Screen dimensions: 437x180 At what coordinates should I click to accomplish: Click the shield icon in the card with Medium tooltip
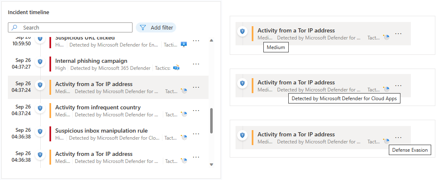[x=242, y=31]
